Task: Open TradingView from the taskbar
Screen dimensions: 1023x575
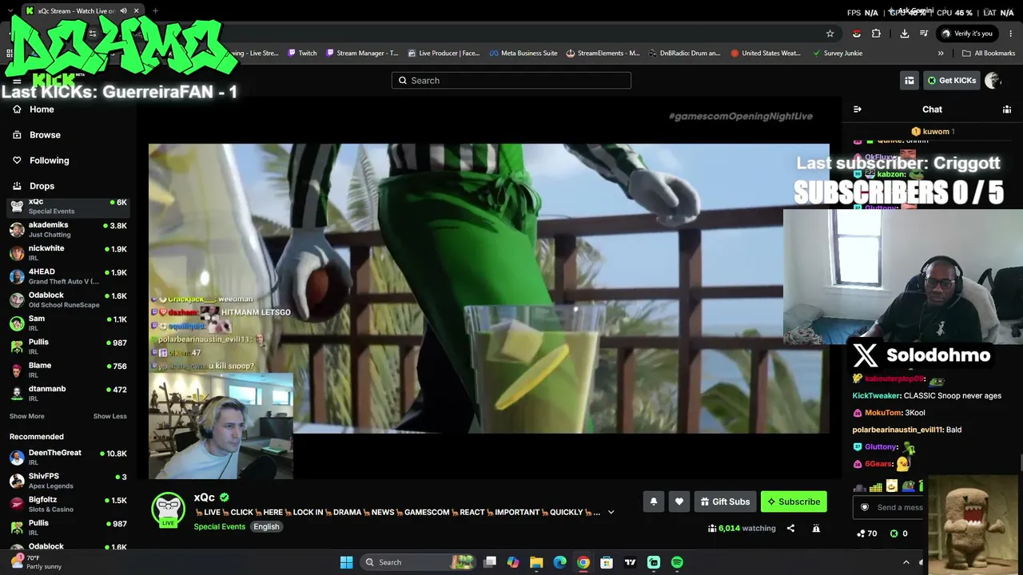Action: (630, 562)
